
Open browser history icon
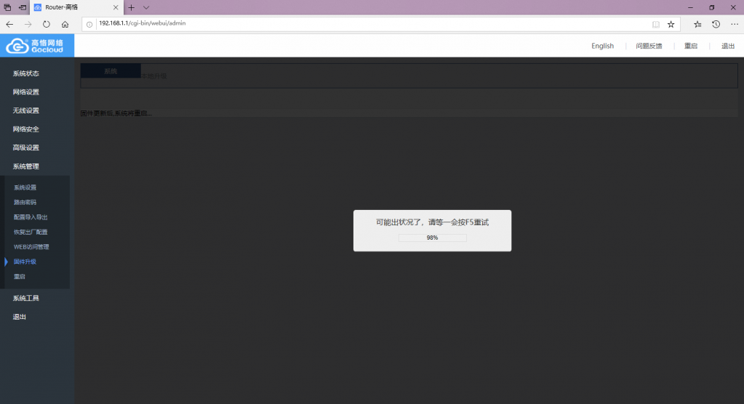[716, 24]
